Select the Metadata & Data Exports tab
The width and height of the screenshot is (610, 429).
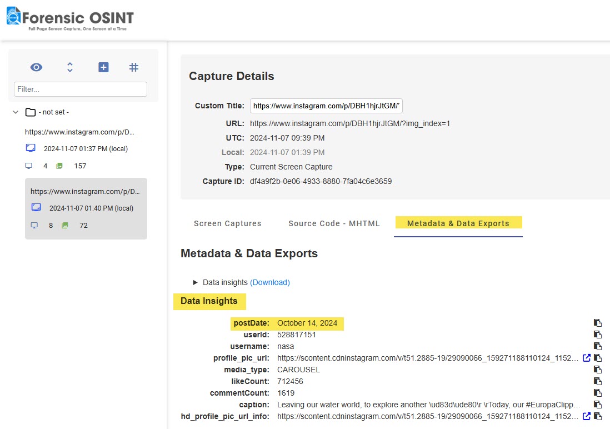[458, 223]
